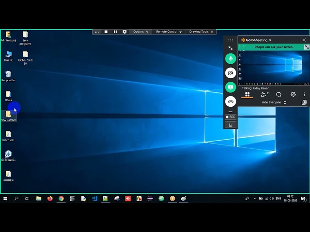The width and height of the screenshot is (310, 232).
Task: Stop screen sharing from the top toolbar
Action: (106, 32)
